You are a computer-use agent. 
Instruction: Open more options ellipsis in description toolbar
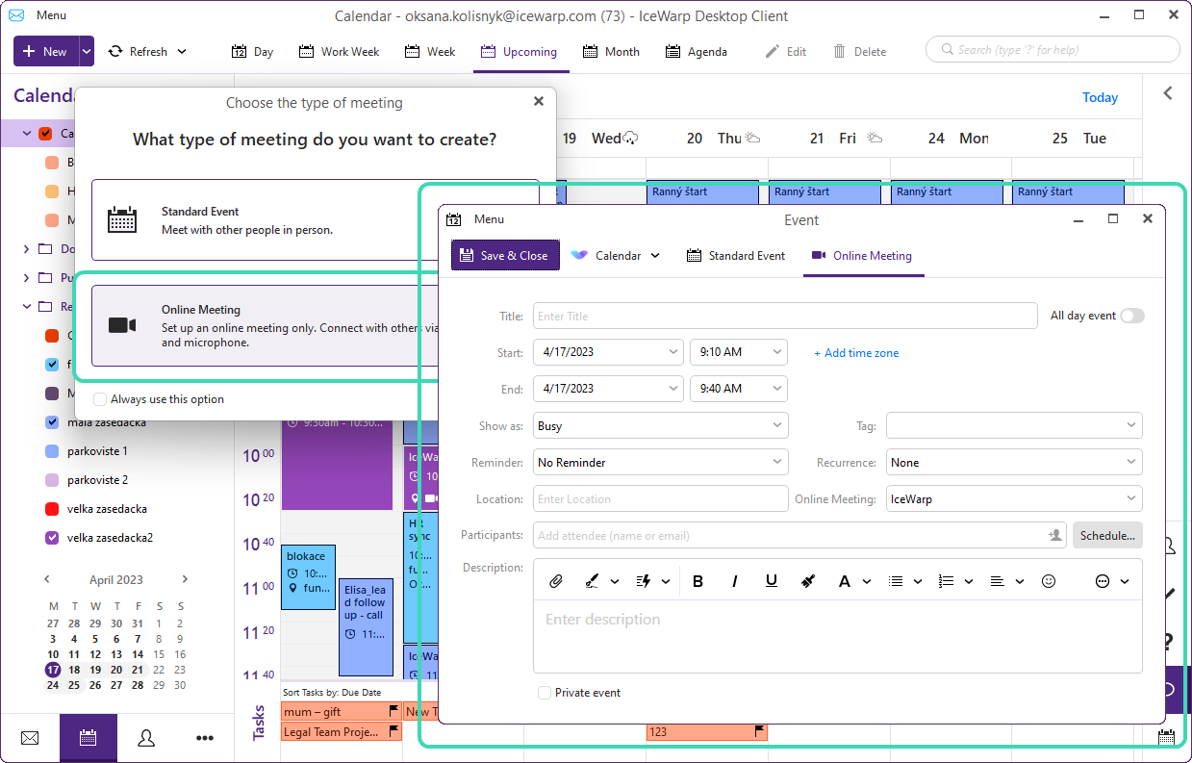tap(1103, 581)
